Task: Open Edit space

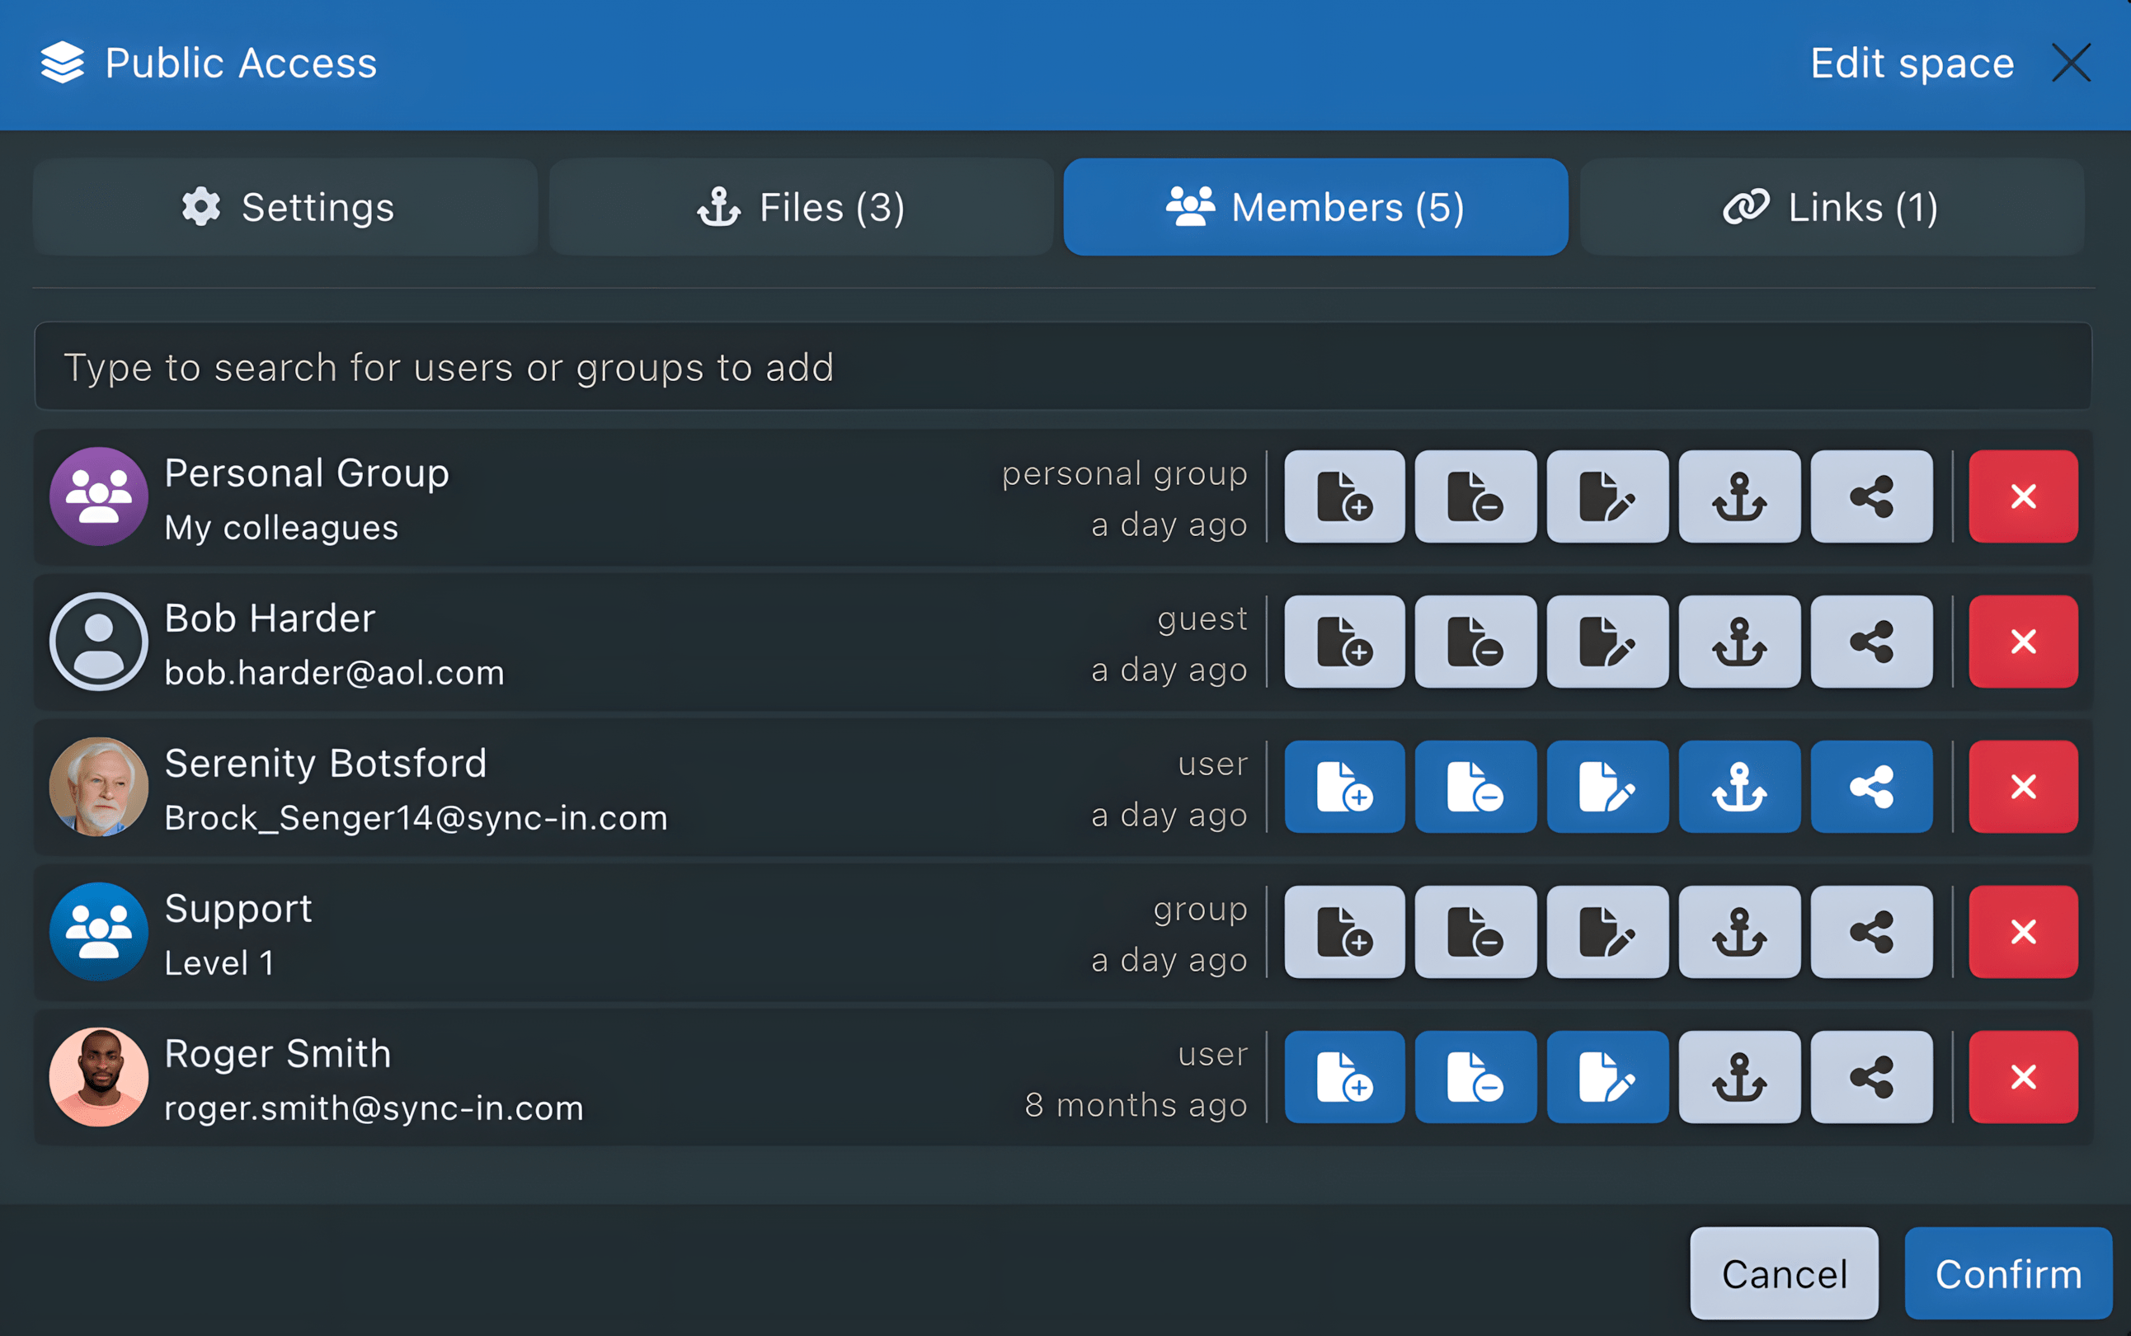Action: pos(1911,62)
